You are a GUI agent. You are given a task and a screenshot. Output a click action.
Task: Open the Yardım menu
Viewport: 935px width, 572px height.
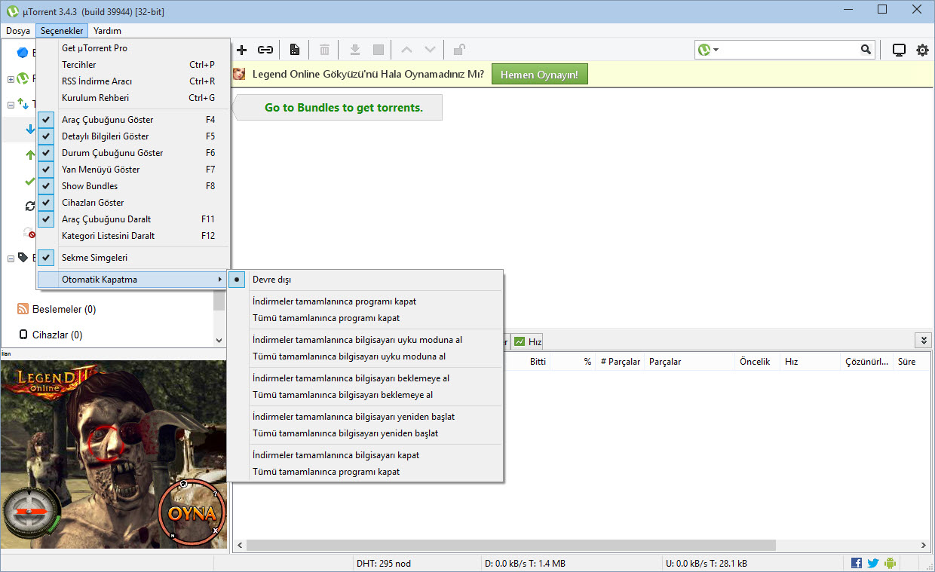pos(107,31)
